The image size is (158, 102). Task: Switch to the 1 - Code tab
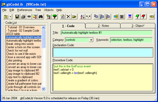(68, 26)
